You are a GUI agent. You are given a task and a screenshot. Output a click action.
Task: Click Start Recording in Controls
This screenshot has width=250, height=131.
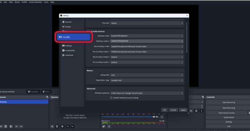click(229, 108)
